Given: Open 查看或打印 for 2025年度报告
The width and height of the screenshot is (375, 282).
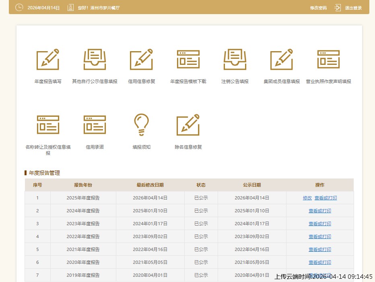Looking at the screenshot, I should point(326,198).
